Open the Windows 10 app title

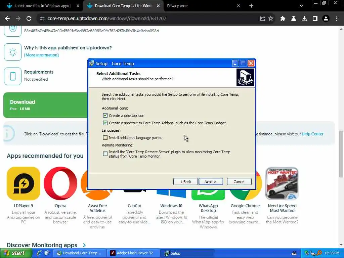pyautogui.click(x=171, y=206)
